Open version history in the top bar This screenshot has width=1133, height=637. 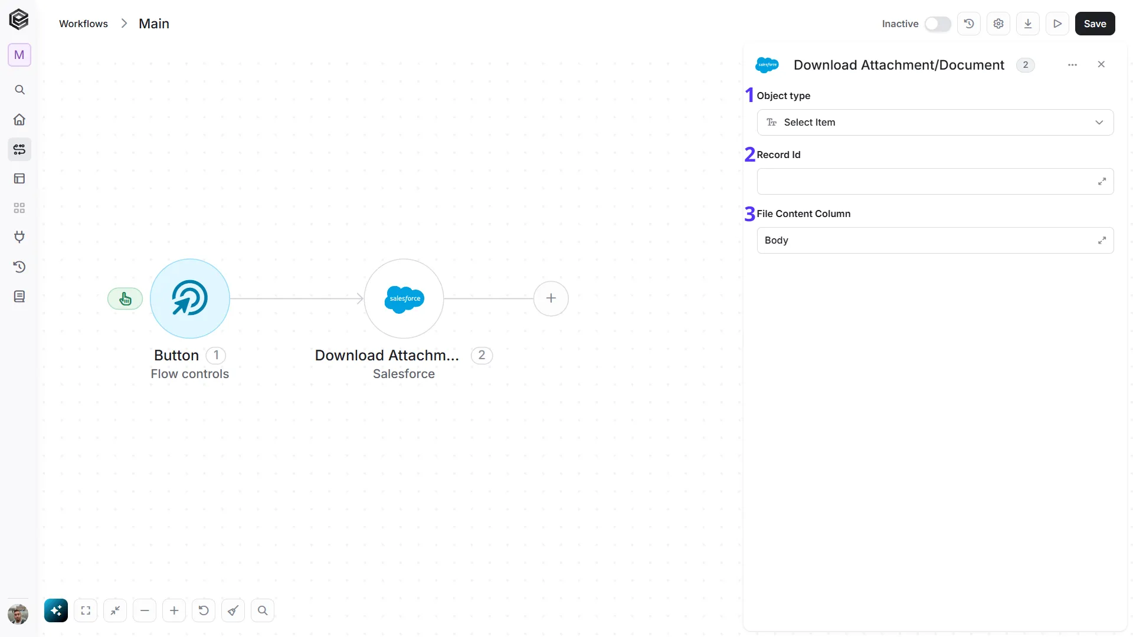[969, 24]
